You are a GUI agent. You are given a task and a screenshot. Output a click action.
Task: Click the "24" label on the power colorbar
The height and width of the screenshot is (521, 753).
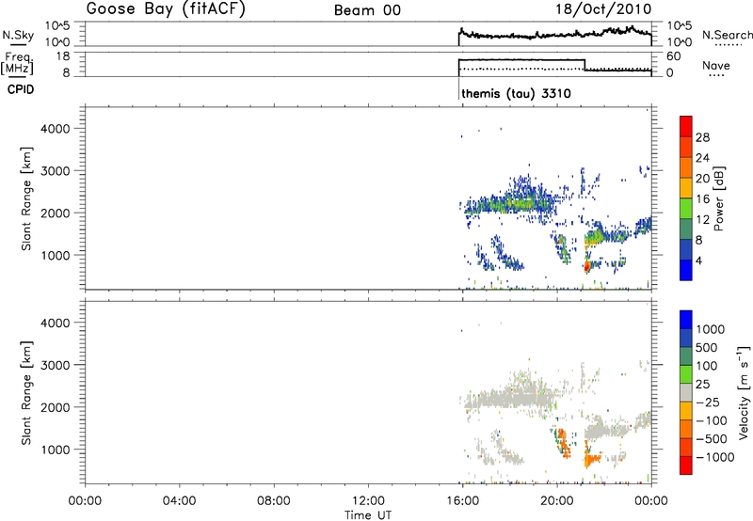coord(702,158)
